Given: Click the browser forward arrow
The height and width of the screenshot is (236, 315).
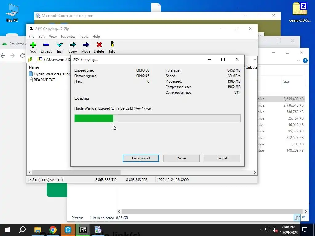Looking at the screenshot, I should point(13,56).
